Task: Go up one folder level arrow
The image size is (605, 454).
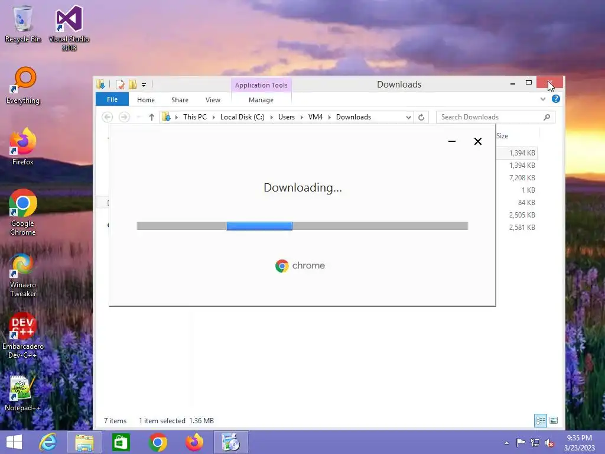Action: (152, 117)
